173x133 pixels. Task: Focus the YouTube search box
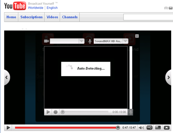148,17
